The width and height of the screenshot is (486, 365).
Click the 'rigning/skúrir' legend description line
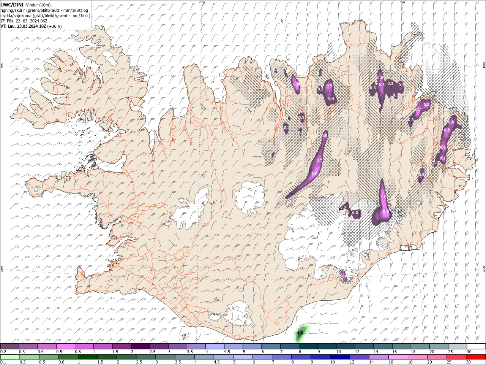coord(44,10)
